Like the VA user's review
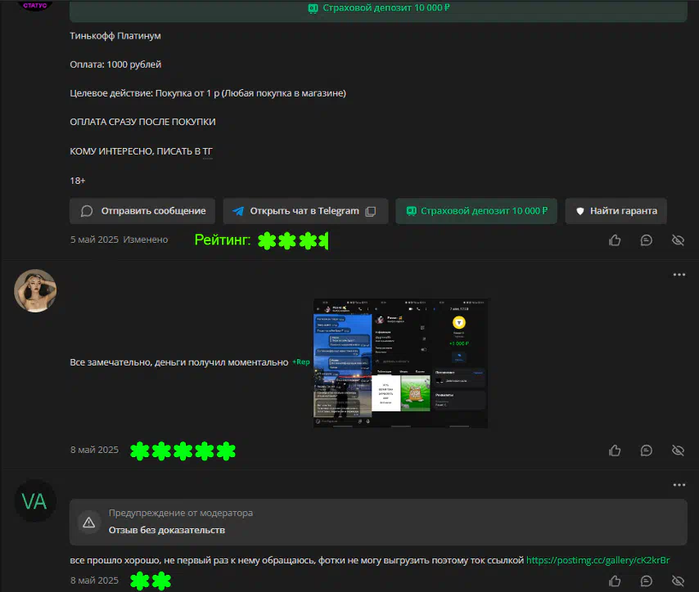 pyautogui.click(x=615, y=581)
